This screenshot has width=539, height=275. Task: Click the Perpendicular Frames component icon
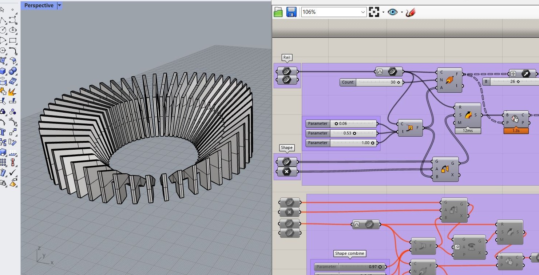(449, 80)
